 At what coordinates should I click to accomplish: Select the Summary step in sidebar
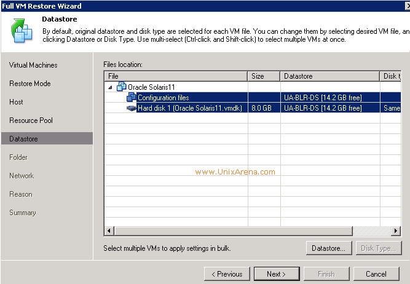[x=23, y=213]
